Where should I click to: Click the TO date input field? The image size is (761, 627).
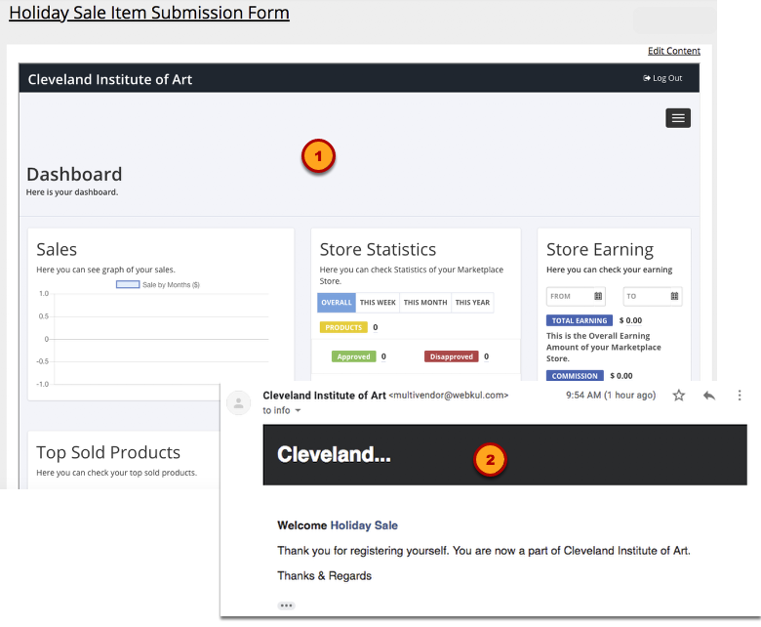(653, 296)
